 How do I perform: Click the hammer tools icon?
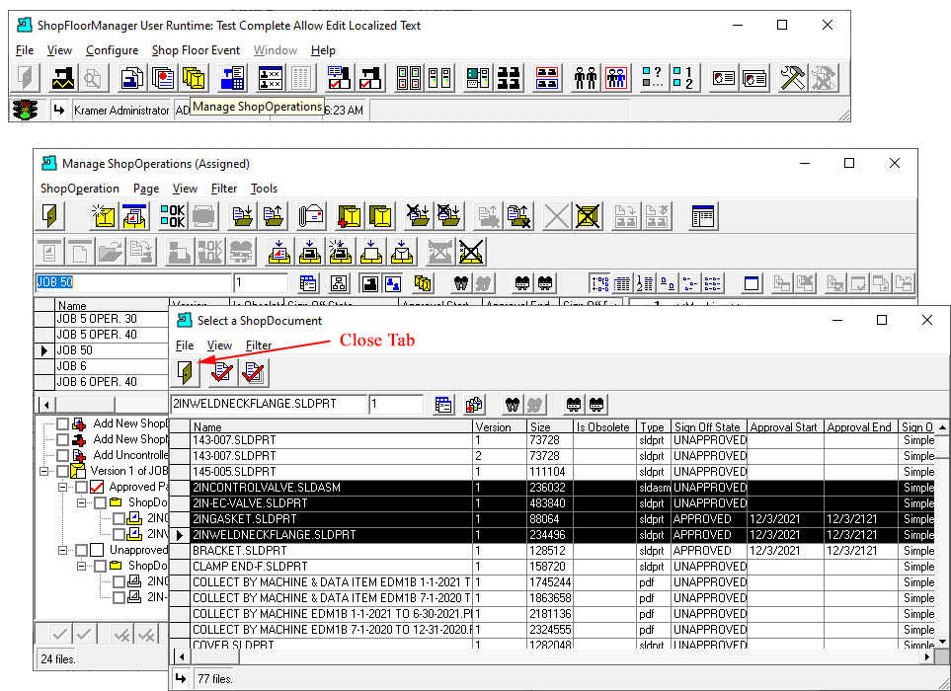click(791, 78)
